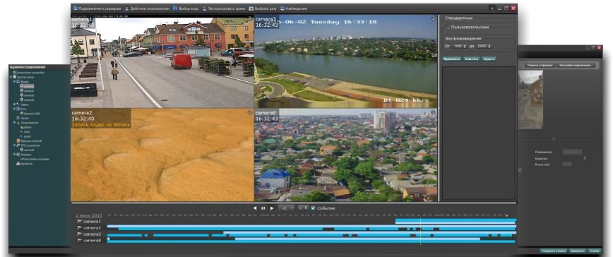Collapse the Сеть tree node
The height and width of the screenshot is (257, 613).
pyautogui.click(x=14, y=109)
